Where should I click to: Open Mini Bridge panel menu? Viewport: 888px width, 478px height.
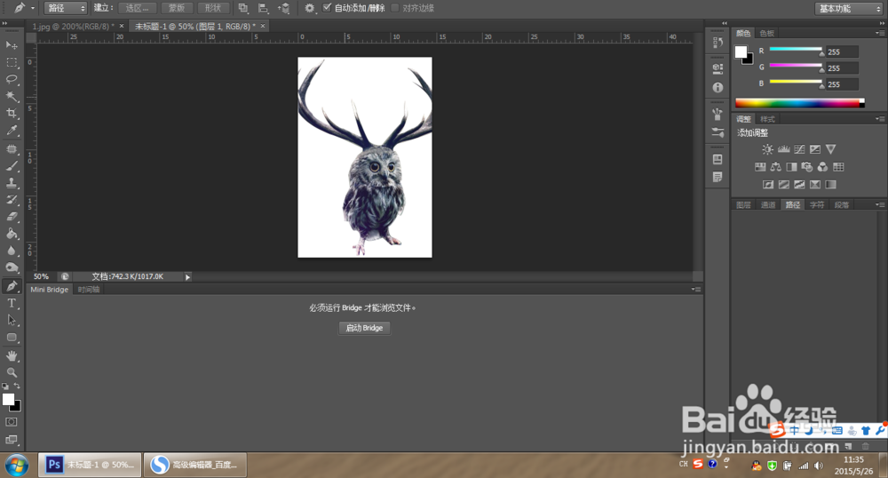[696, 290]
